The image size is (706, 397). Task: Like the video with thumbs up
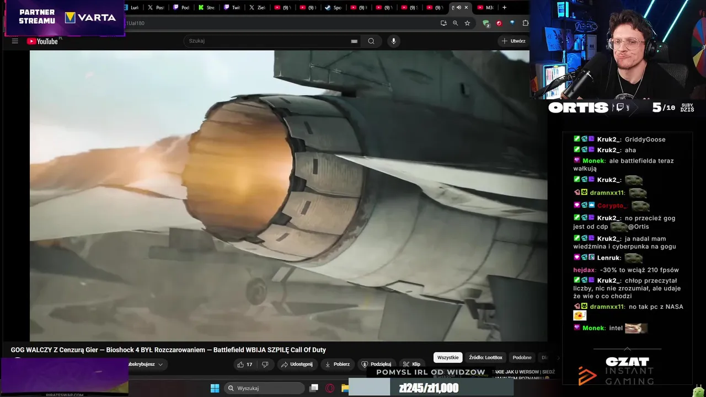(x=245, y=364)
